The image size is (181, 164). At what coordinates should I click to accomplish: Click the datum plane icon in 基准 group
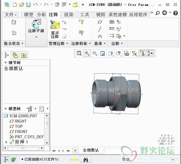pos(100,22)
